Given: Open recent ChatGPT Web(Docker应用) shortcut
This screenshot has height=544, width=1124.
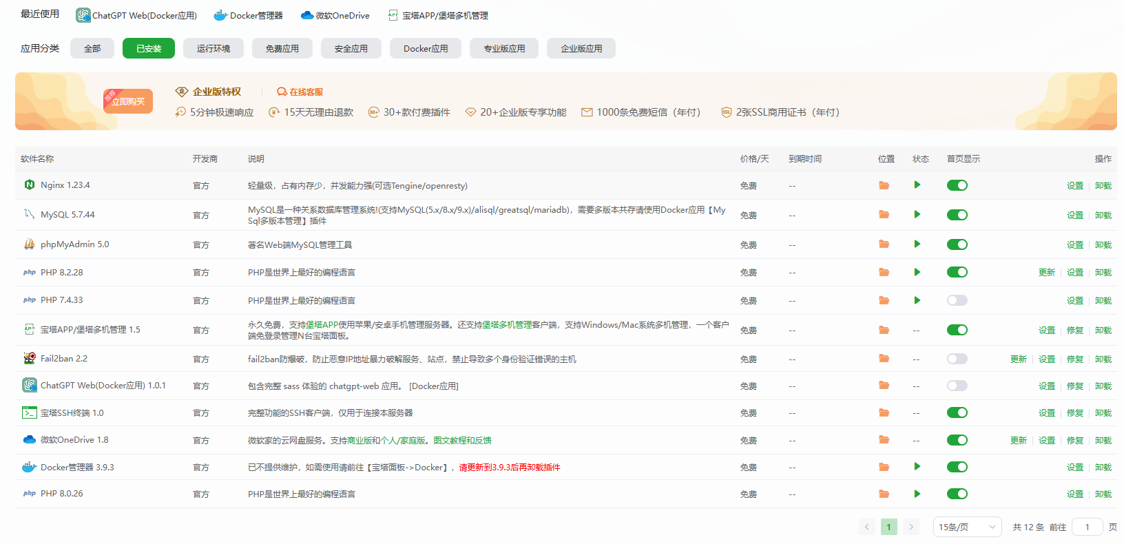Looking at the screenshot, I should point(136,15).
